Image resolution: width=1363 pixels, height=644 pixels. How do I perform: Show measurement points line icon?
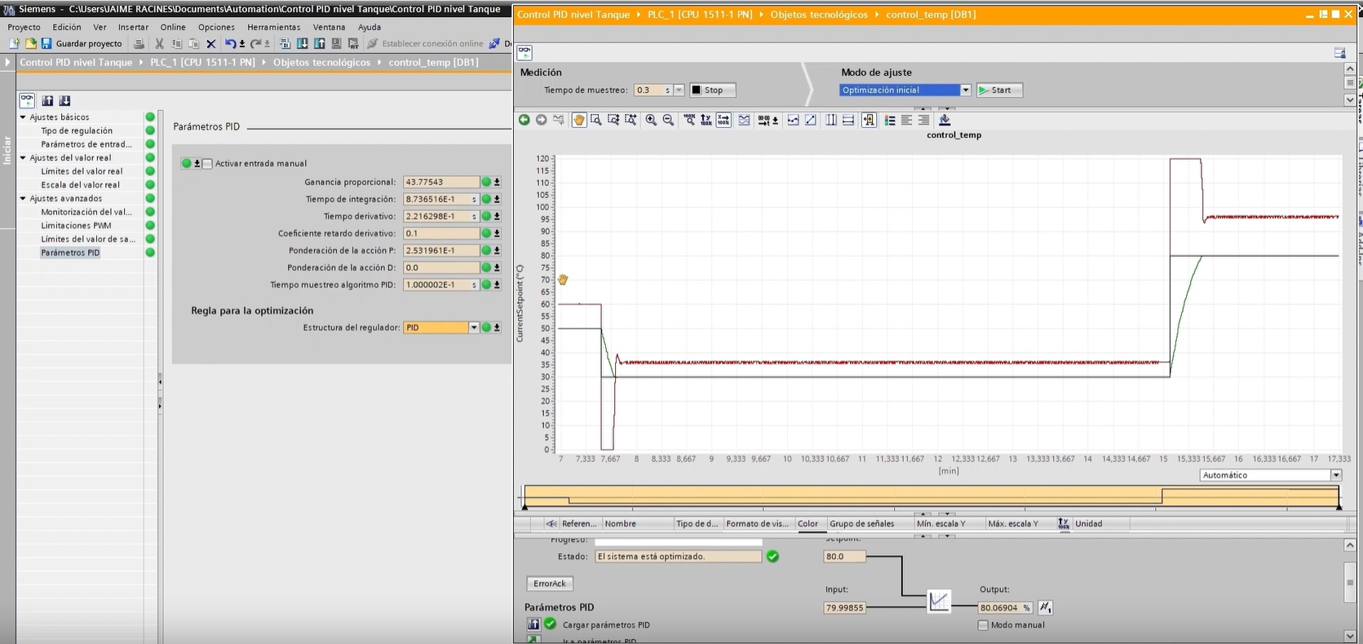[793, 120]
